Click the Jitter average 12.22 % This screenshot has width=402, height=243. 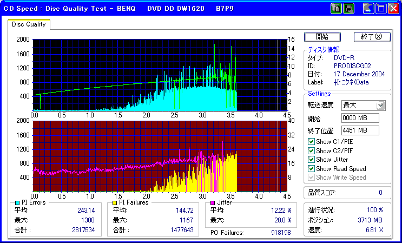tap(281, 211)
